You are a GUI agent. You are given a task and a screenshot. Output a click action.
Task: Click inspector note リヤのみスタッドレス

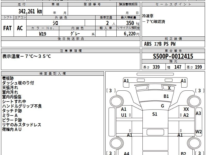tap(22, 125)
